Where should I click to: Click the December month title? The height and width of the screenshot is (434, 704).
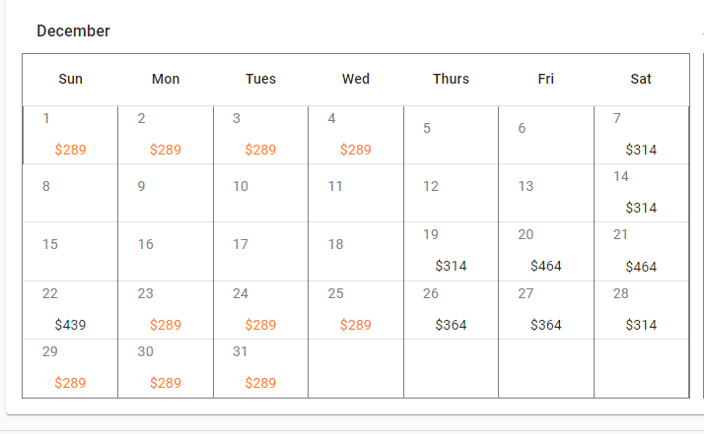[x=73, y=31]
